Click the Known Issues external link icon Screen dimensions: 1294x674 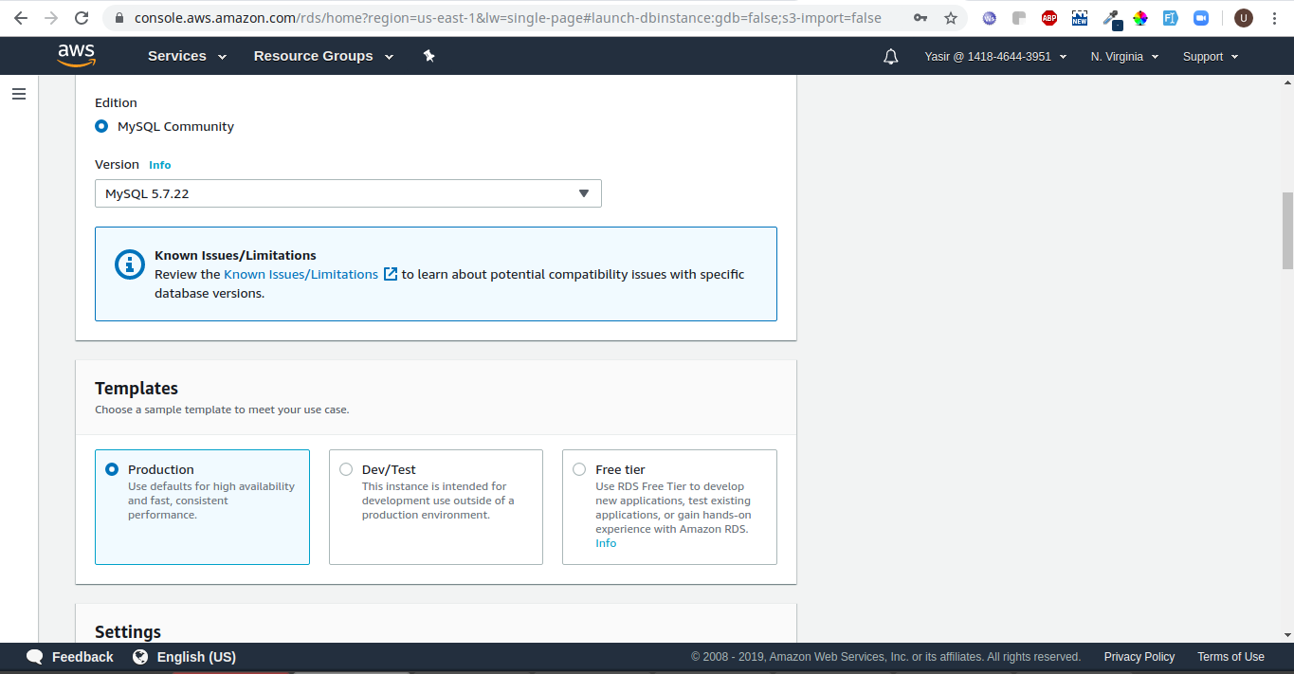pyautogui.click(x=391, y=274)
